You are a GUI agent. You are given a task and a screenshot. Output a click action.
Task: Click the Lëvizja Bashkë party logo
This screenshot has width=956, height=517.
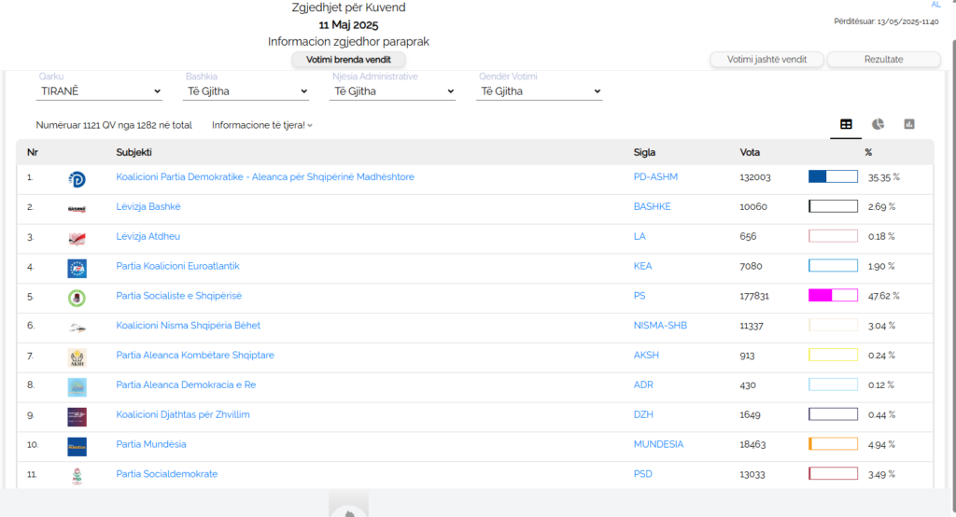77,207
